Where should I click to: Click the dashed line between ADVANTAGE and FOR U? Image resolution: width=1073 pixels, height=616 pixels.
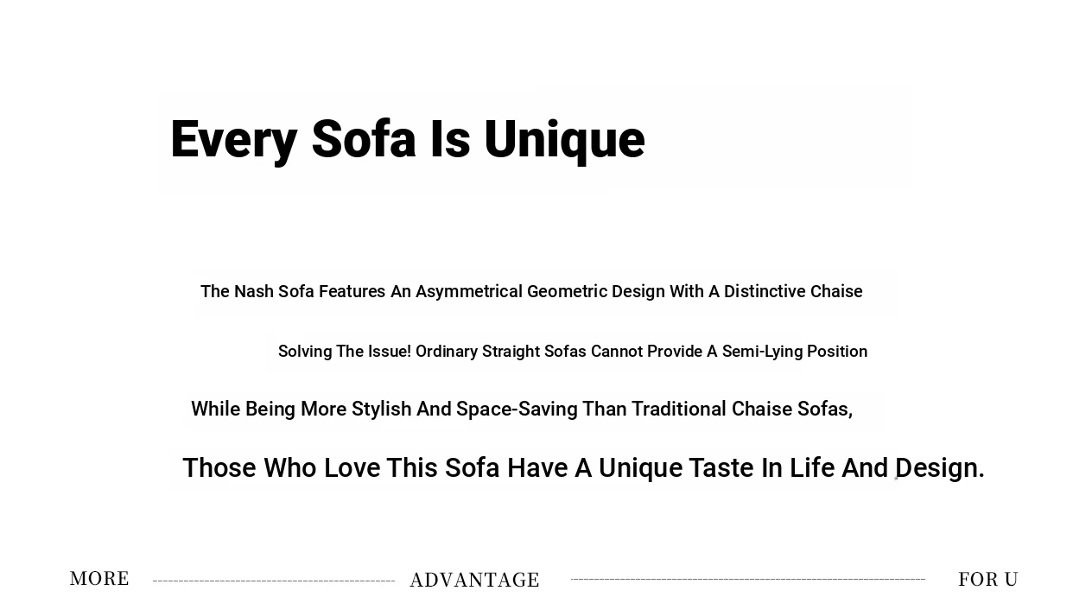747,579
